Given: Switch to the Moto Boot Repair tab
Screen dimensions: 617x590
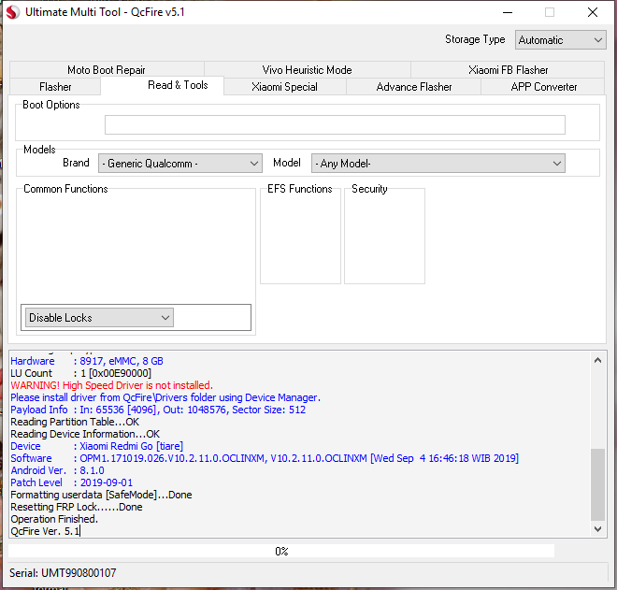Looking at the screenshot, I should 107,70.
